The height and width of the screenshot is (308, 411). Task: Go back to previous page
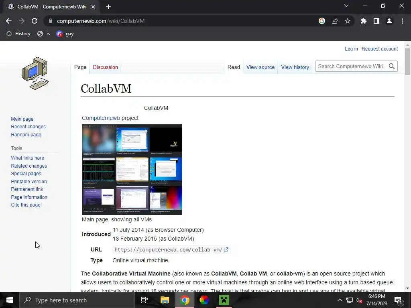pos(9,21)
